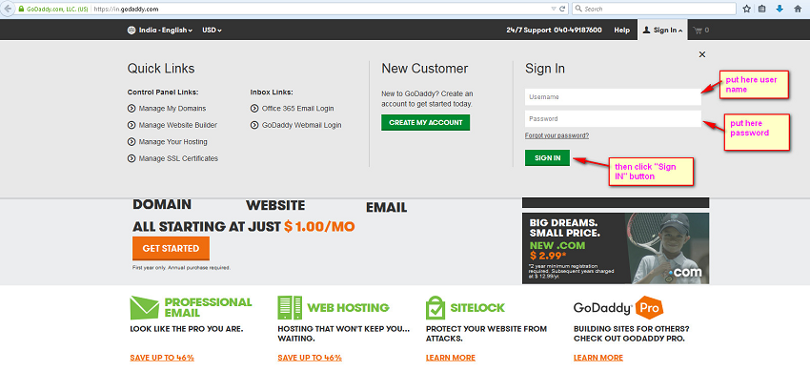Viewport: 810px width, 371px height.
Task: Open the Professional Email heading
Action: pos(208,307)
